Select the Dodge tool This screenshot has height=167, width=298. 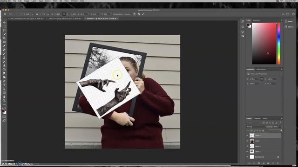coord(4,77)
